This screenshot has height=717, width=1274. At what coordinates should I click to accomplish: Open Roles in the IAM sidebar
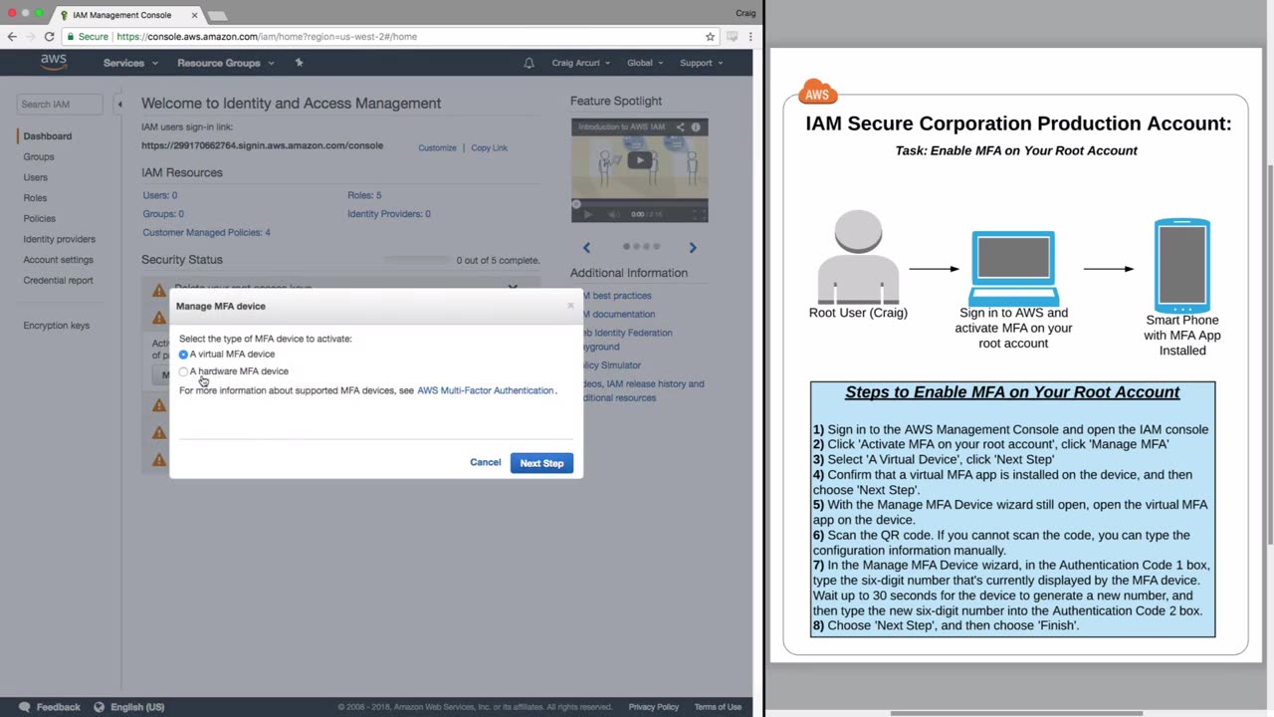(x=35, y=198)
